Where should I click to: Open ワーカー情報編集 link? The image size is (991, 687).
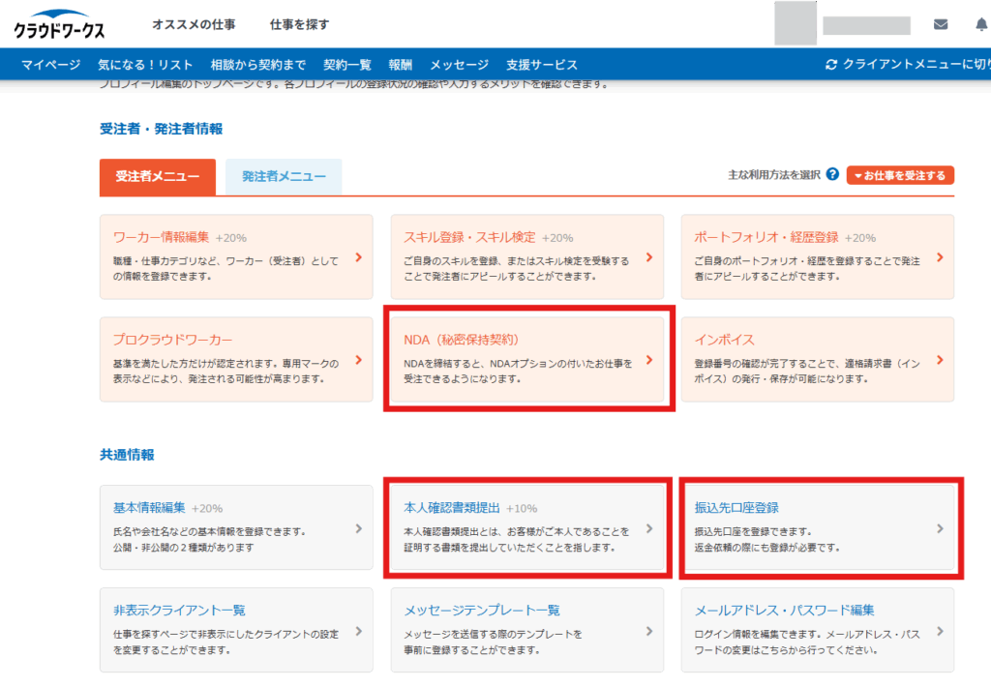point(161,237)
